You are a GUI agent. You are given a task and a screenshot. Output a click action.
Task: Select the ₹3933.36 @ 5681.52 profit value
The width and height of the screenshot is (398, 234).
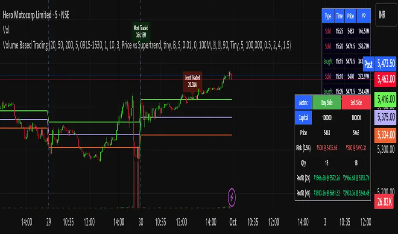tap(327, 193)
